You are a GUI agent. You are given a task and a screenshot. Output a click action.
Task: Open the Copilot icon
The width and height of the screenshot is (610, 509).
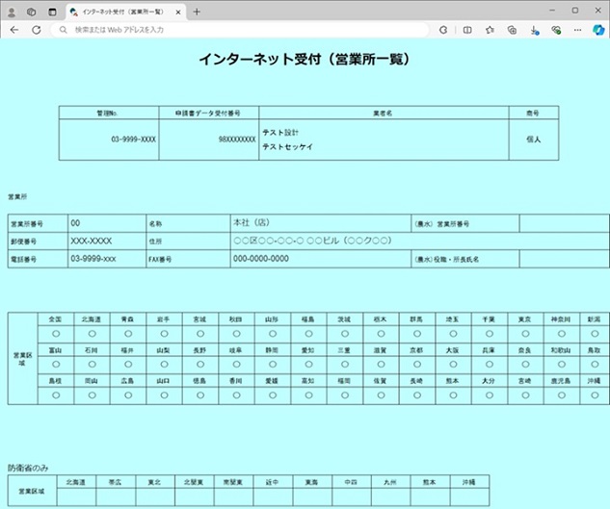pos(598,30)
